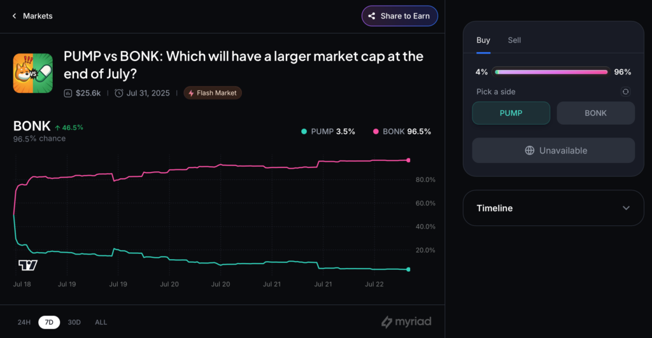Click the 4% to 96% odds bar

(x=551, y=72)
